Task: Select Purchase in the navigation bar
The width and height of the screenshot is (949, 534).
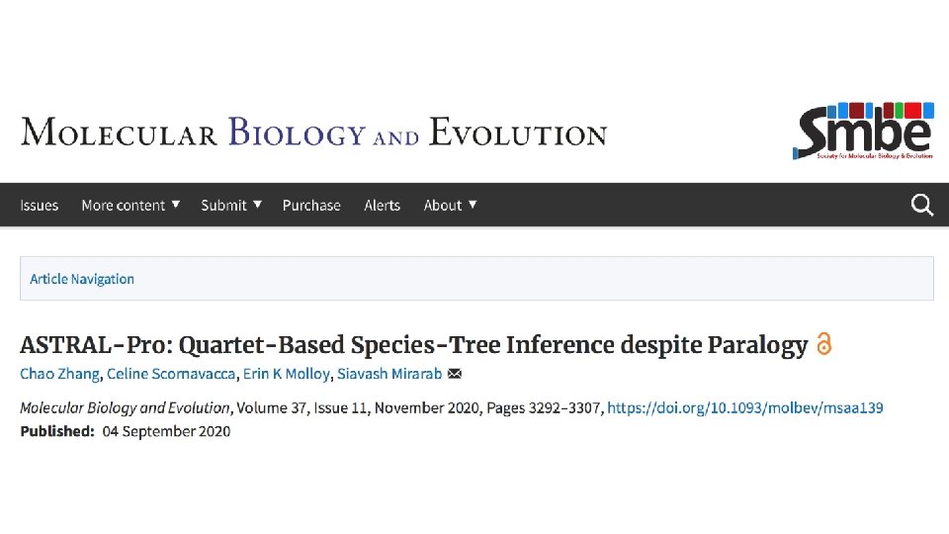Action: pos(311,205)
